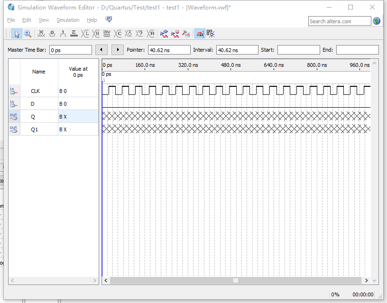This screenshot has width=387, height=303.
Task: Generate ModelSim testbench icon
Action: pos(186,34)
